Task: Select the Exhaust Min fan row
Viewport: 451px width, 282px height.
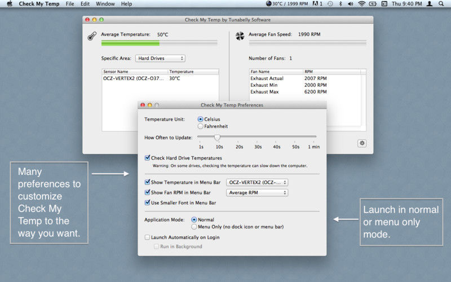Action: [305, 85]
